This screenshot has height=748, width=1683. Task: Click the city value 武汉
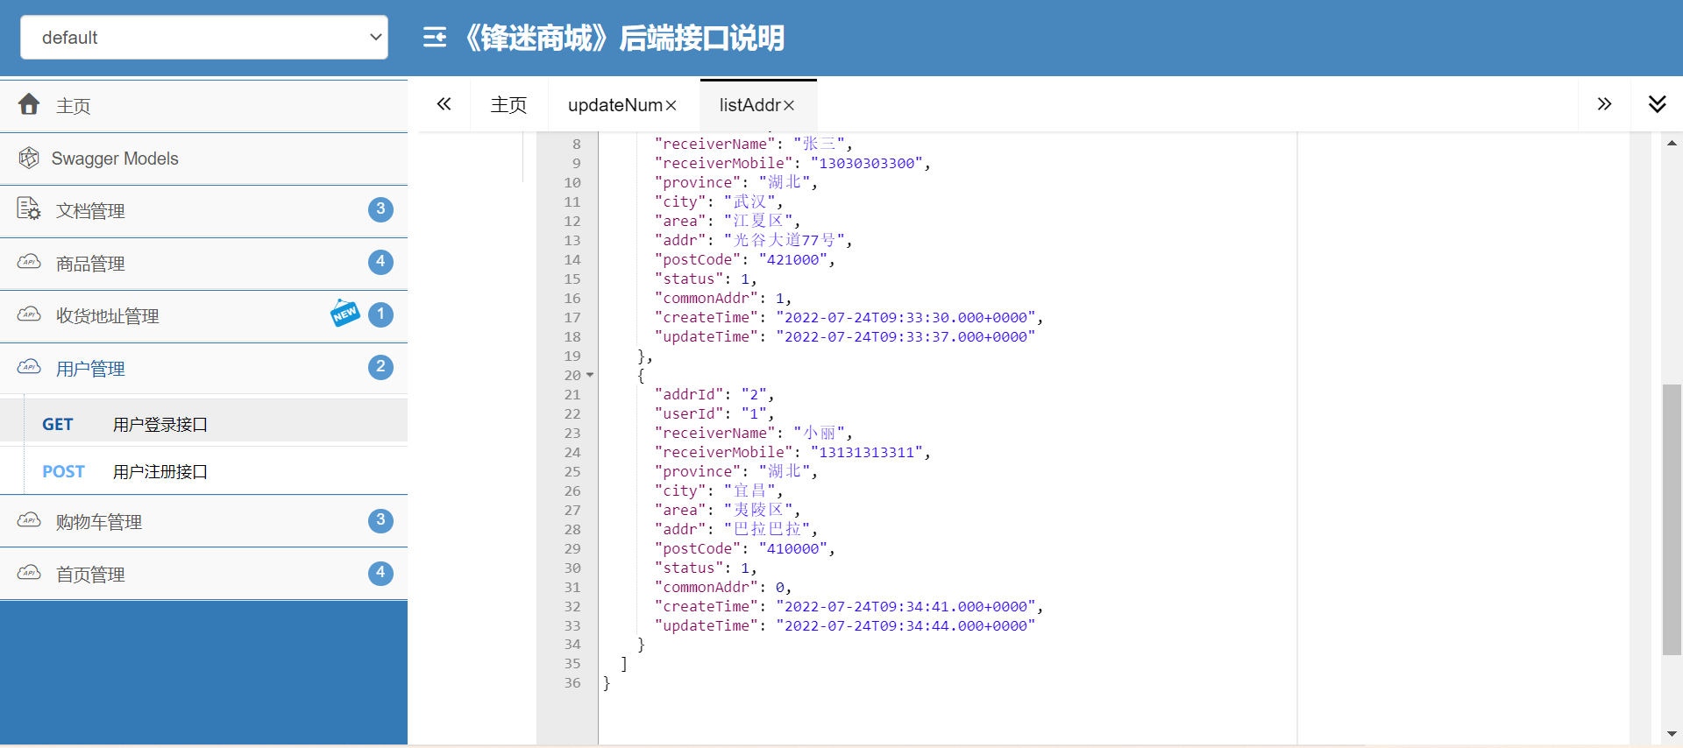tap(749, 201)
